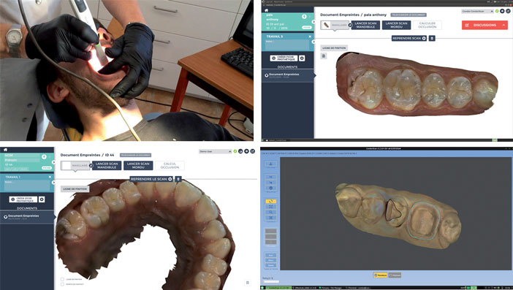Select the highlighted yellow rotate tool
This screenshot has height=290, width=513.
click(x=271, y=202)
